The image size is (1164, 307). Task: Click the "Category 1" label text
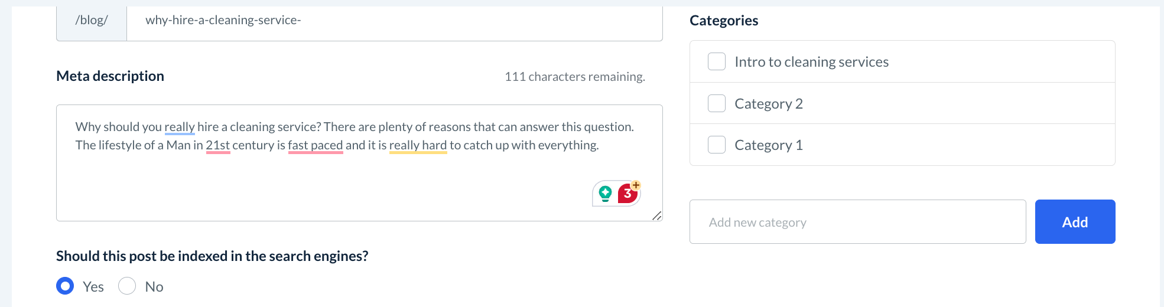[768, 145]
